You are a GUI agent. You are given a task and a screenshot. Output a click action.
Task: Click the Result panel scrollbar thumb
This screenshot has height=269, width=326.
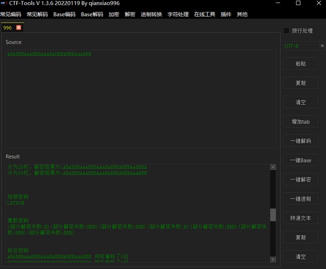click(273, 215)
